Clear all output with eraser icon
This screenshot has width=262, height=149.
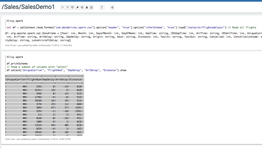[77, 8]
